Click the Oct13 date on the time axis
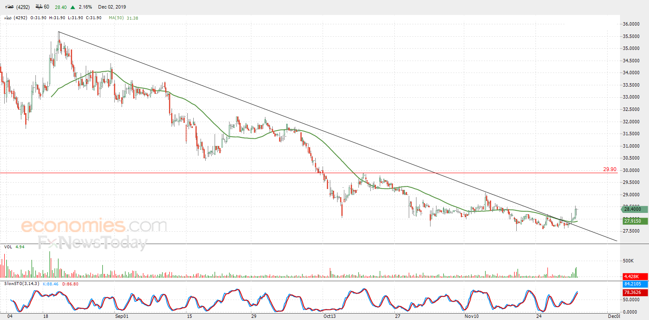Viewport: 649px width, 320px height. tap(330, 316)
